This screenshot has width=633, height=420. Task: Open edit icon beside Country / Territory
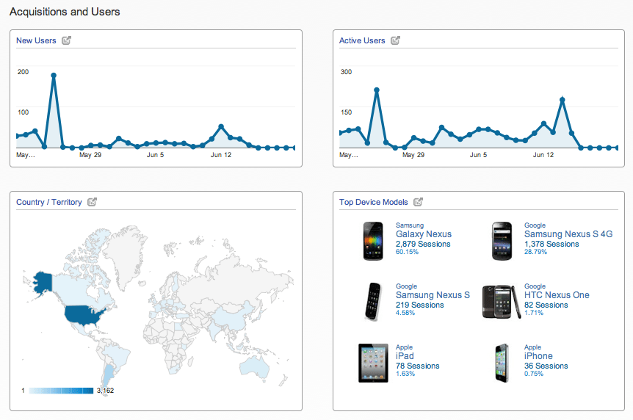point(93,202)
